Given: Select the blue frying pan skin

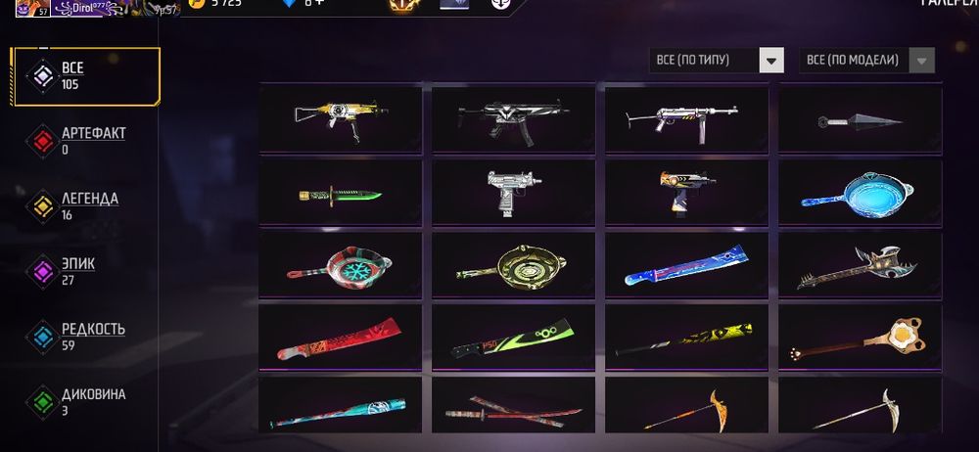Looking at the screenshot, I should click(860, 193).
